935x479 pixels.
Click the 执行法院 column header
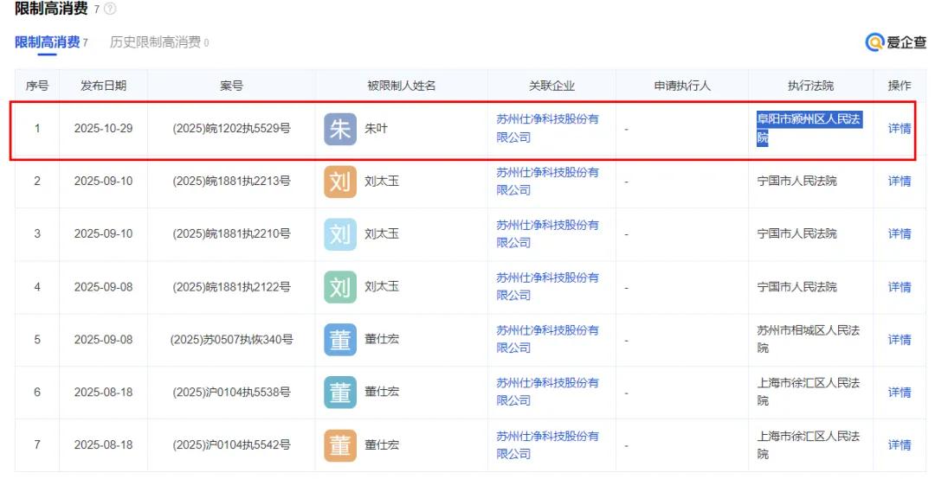(810, 86)
